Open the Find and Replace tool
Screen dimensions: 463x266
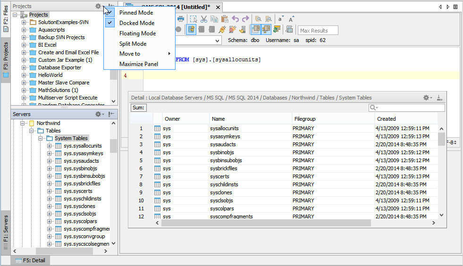(x=269, y=19)
